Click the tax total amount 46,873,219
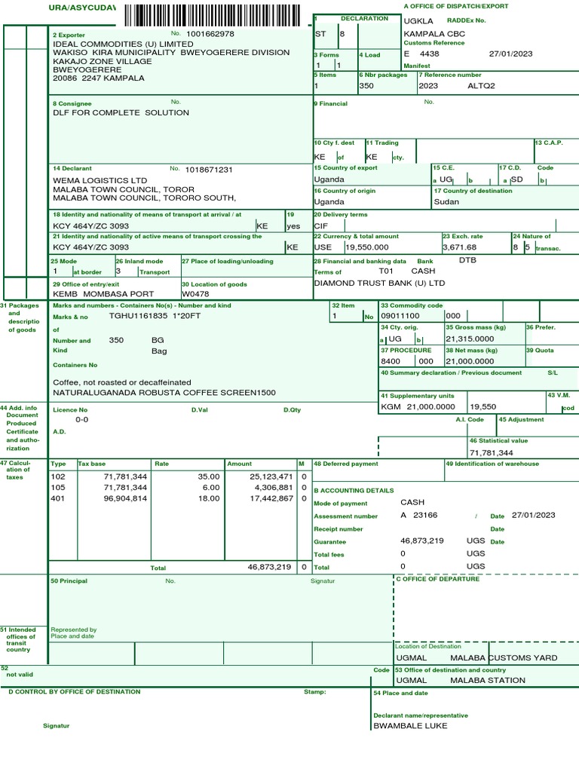579x772 pixels. tap(269, 567)
